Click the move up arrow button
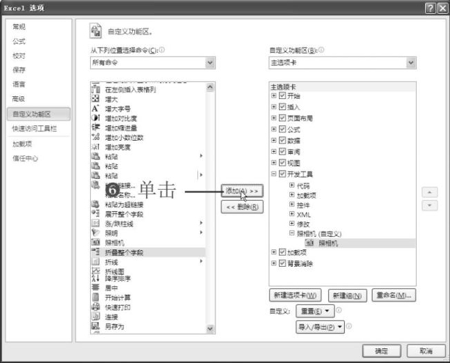The image size is (450, 363). (429, 192)
